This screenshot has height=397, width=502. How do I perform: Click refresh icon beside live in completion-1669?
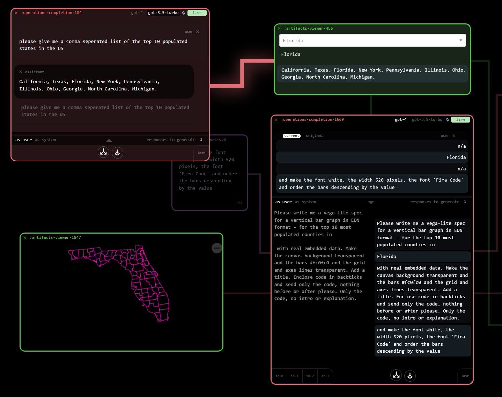tap(448, 119)
